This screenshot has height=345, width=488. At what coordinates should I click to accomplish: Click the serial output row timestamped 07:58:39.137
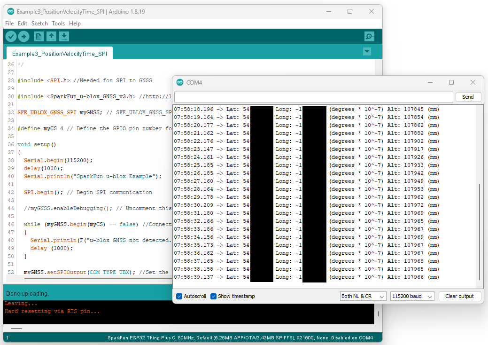point(307,277)
